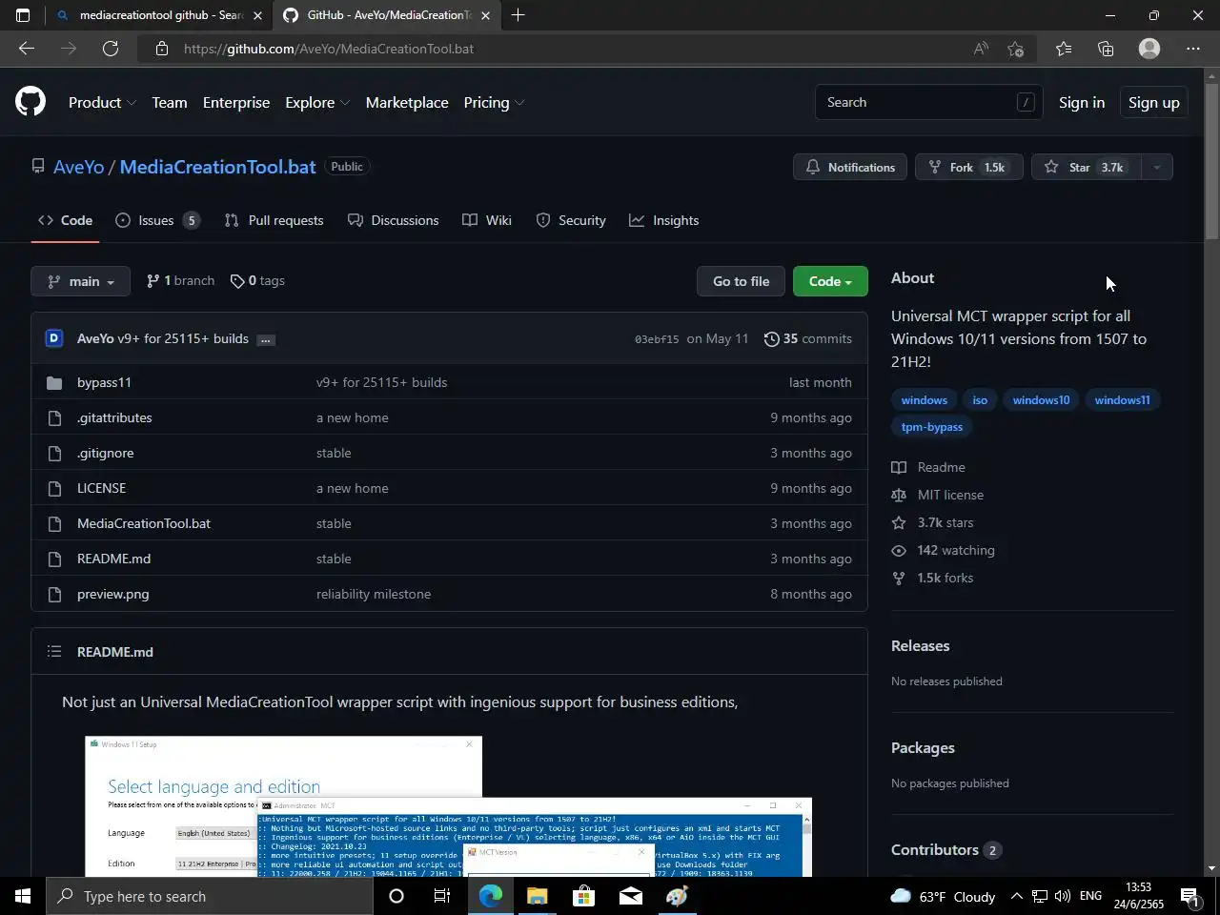Click the Notifications button
The height and width of the screenshot is (915, 1220).
tap(850, 167)
